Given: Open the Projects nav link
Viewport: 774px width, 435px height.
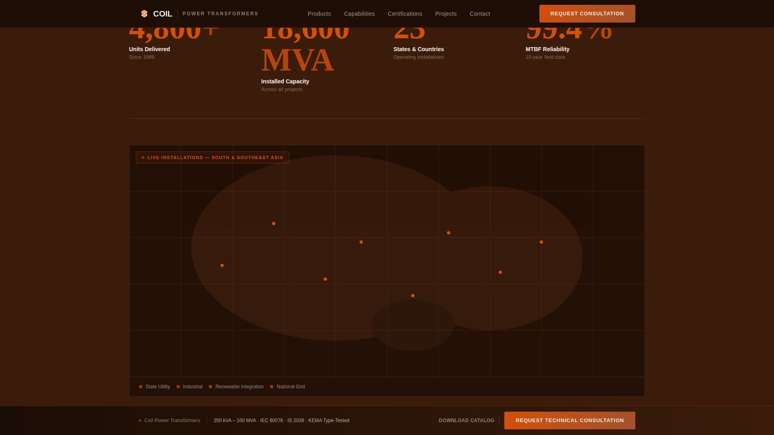Looking at the screenshot, I should pos(446,14).
